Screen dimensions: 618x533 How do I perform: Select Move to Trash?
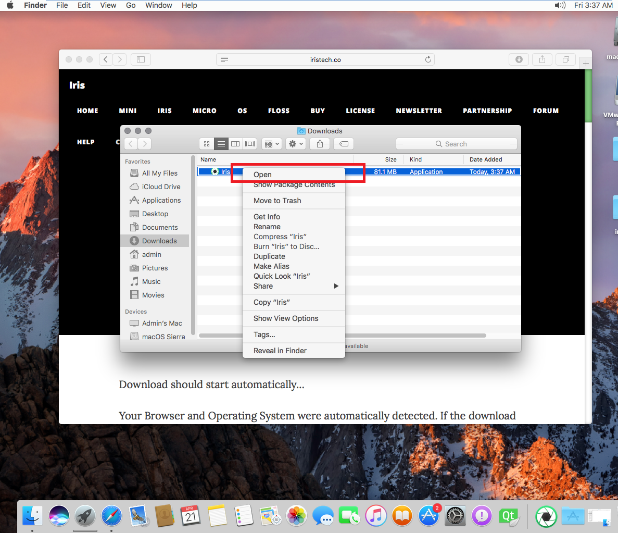point(294,201)
